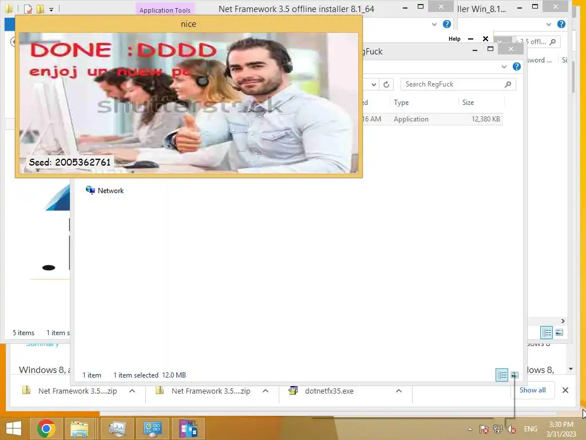This screenshot has height=440, width=586.
Task: Refresh the RegFuck folder view
Action: click(386, 84)
